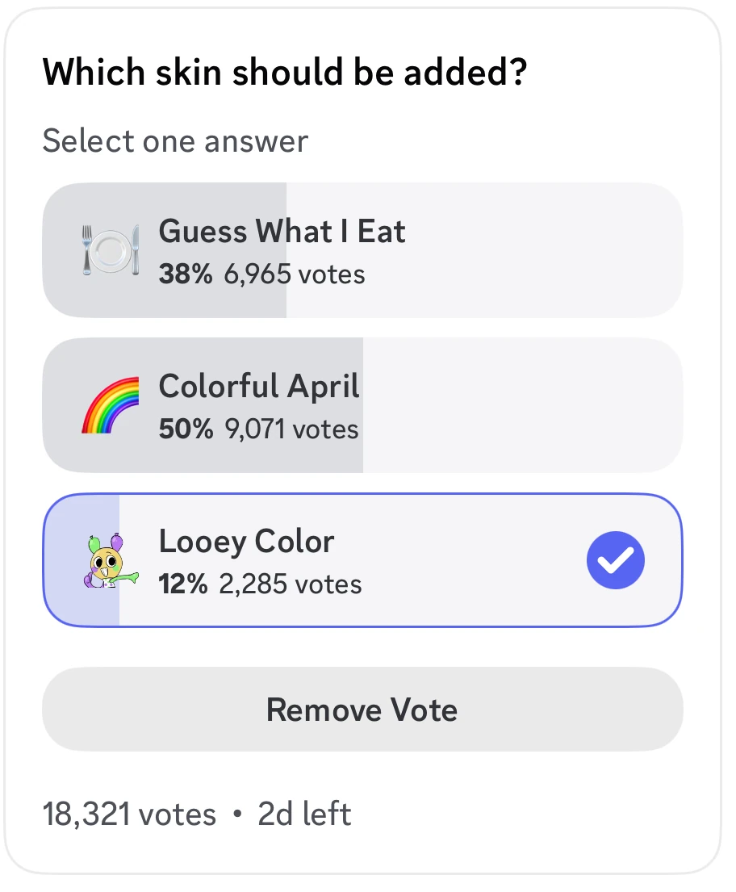736x892 pixels.
Task: Click the poll question title text
Action: click(x=285, y=73)
